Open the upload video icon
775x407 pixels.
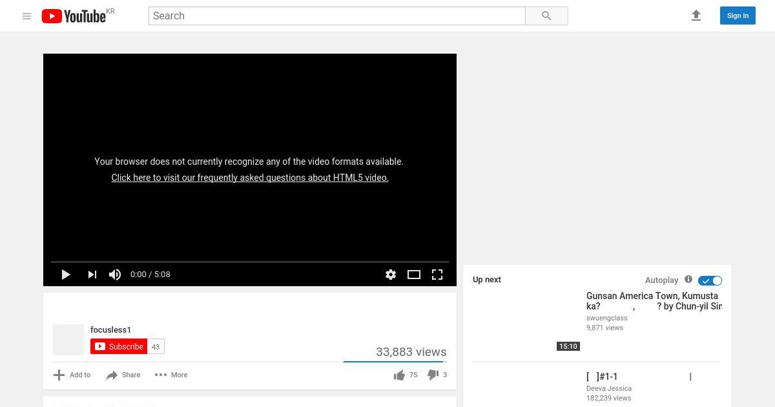[x=696, y=16]
